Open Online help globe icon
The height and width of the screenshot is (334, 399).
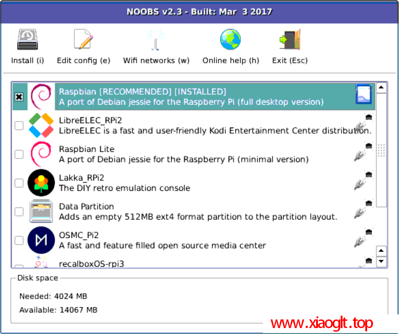(x=230, y=40)
